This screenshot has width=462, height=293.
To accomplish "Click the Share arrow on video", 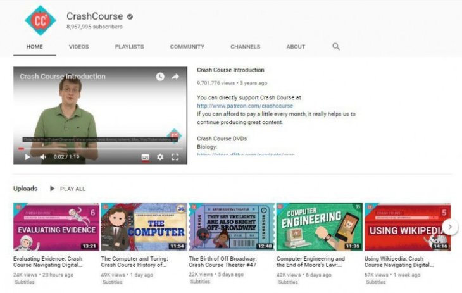I will 175,77.
